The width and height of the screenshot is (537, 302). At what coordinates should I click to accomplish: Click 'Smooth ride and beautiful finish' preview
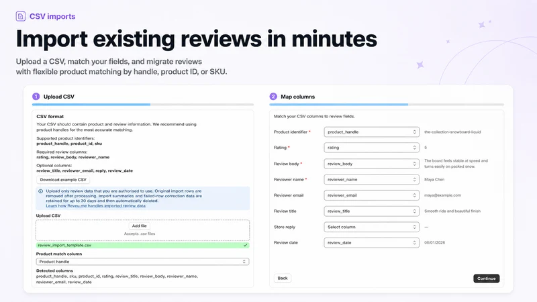tap(452, 211)
